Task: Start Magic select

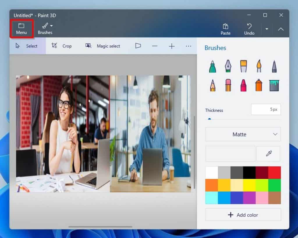Action: click(103, 46)
